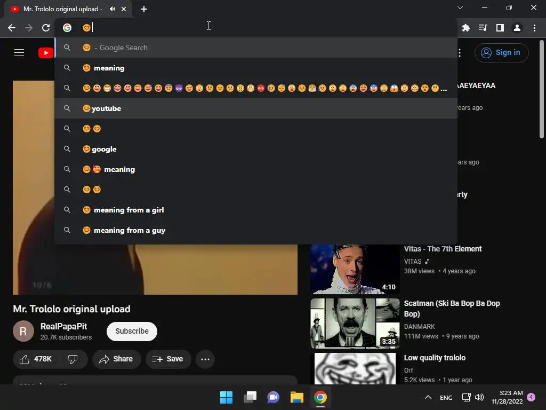Open the Chat app on the taskbar
Image resolution: width=546 pixels, height=410 pixels.
point(274,397)
